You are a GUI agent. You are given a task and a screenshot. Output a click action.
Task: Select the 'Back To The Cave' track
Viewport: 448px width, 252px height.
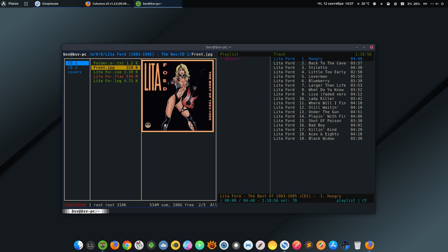327,63
